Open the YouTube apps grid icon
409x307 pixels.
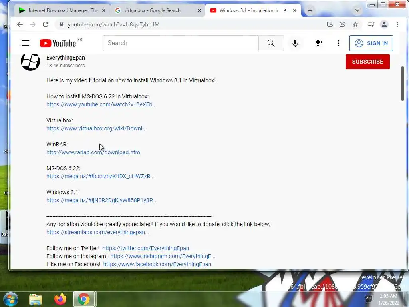(319, 43)
